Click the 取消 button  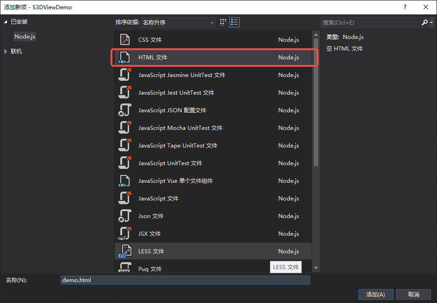(x=414, y=294)
